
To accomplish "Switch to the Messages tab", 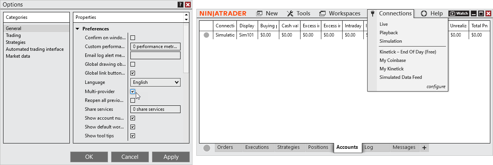I will click(404, 148).
